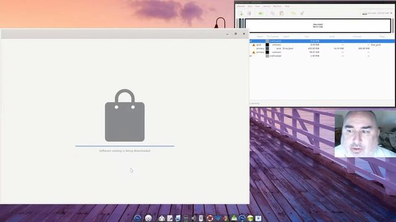This screenshot has width=396, height=222.
Task: Click warning icon on the 99.57 GiB primary row
Action: pos(254,52)
